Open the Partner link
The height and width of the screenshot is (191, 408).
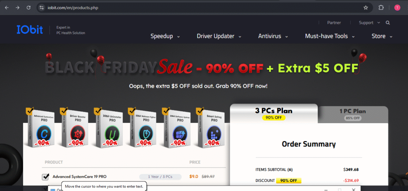(x=334, y=23)
